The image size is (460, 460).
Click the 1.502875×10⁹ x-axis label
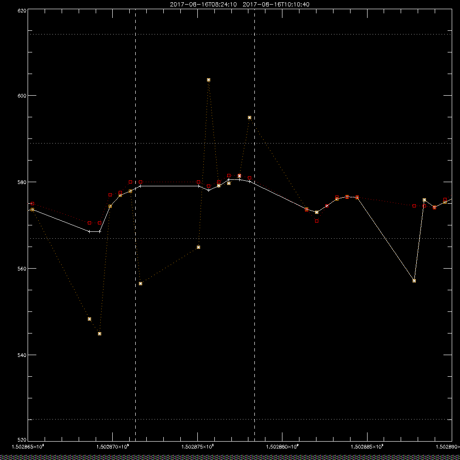point(197,447)
